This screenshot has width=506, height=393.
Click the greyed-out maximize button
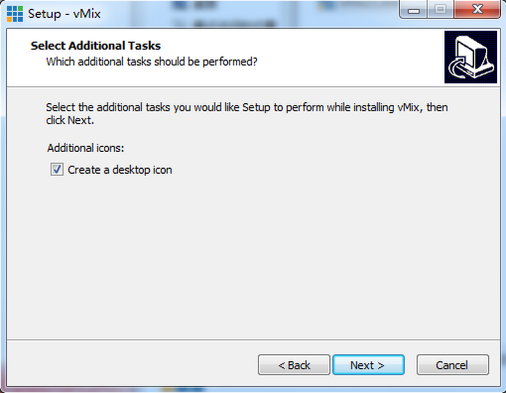click(x=440, y=10)
